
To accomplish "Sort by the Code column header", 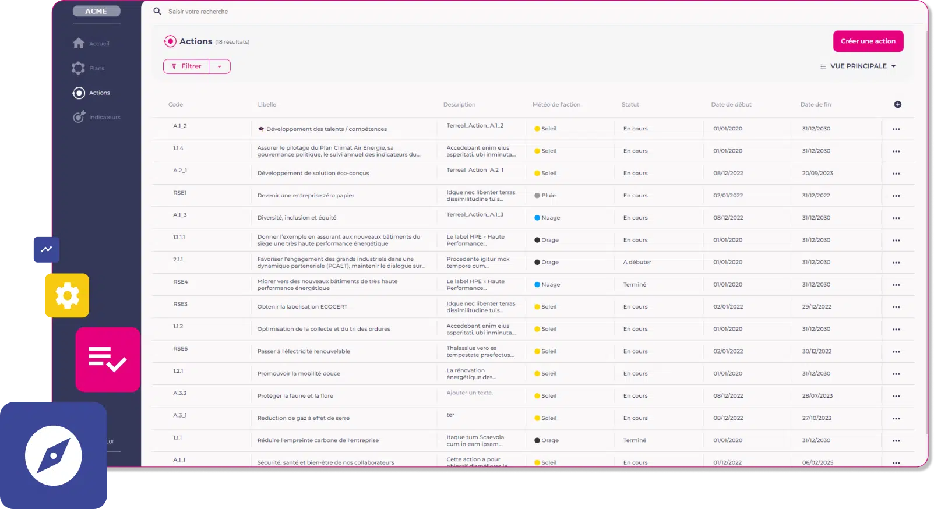I will [x=175, y=105].
